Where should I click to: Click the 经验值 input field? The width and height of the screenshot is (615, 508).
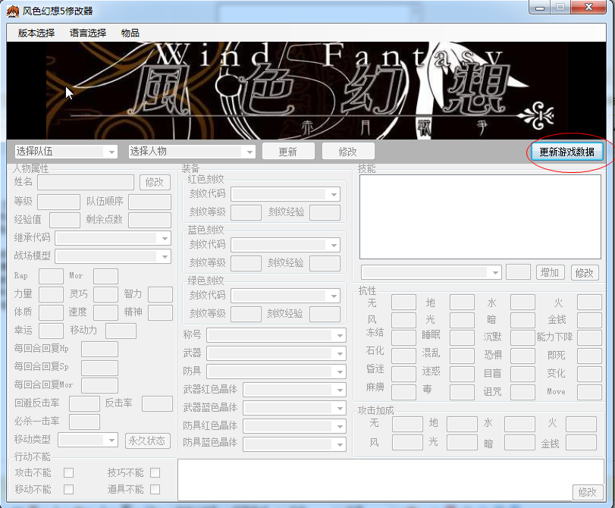click(x=64, y=220)
